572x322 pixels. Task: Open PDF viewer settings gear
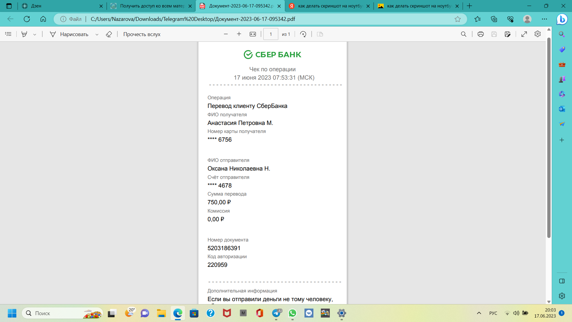pyautogui.click(x=537, y=34)
